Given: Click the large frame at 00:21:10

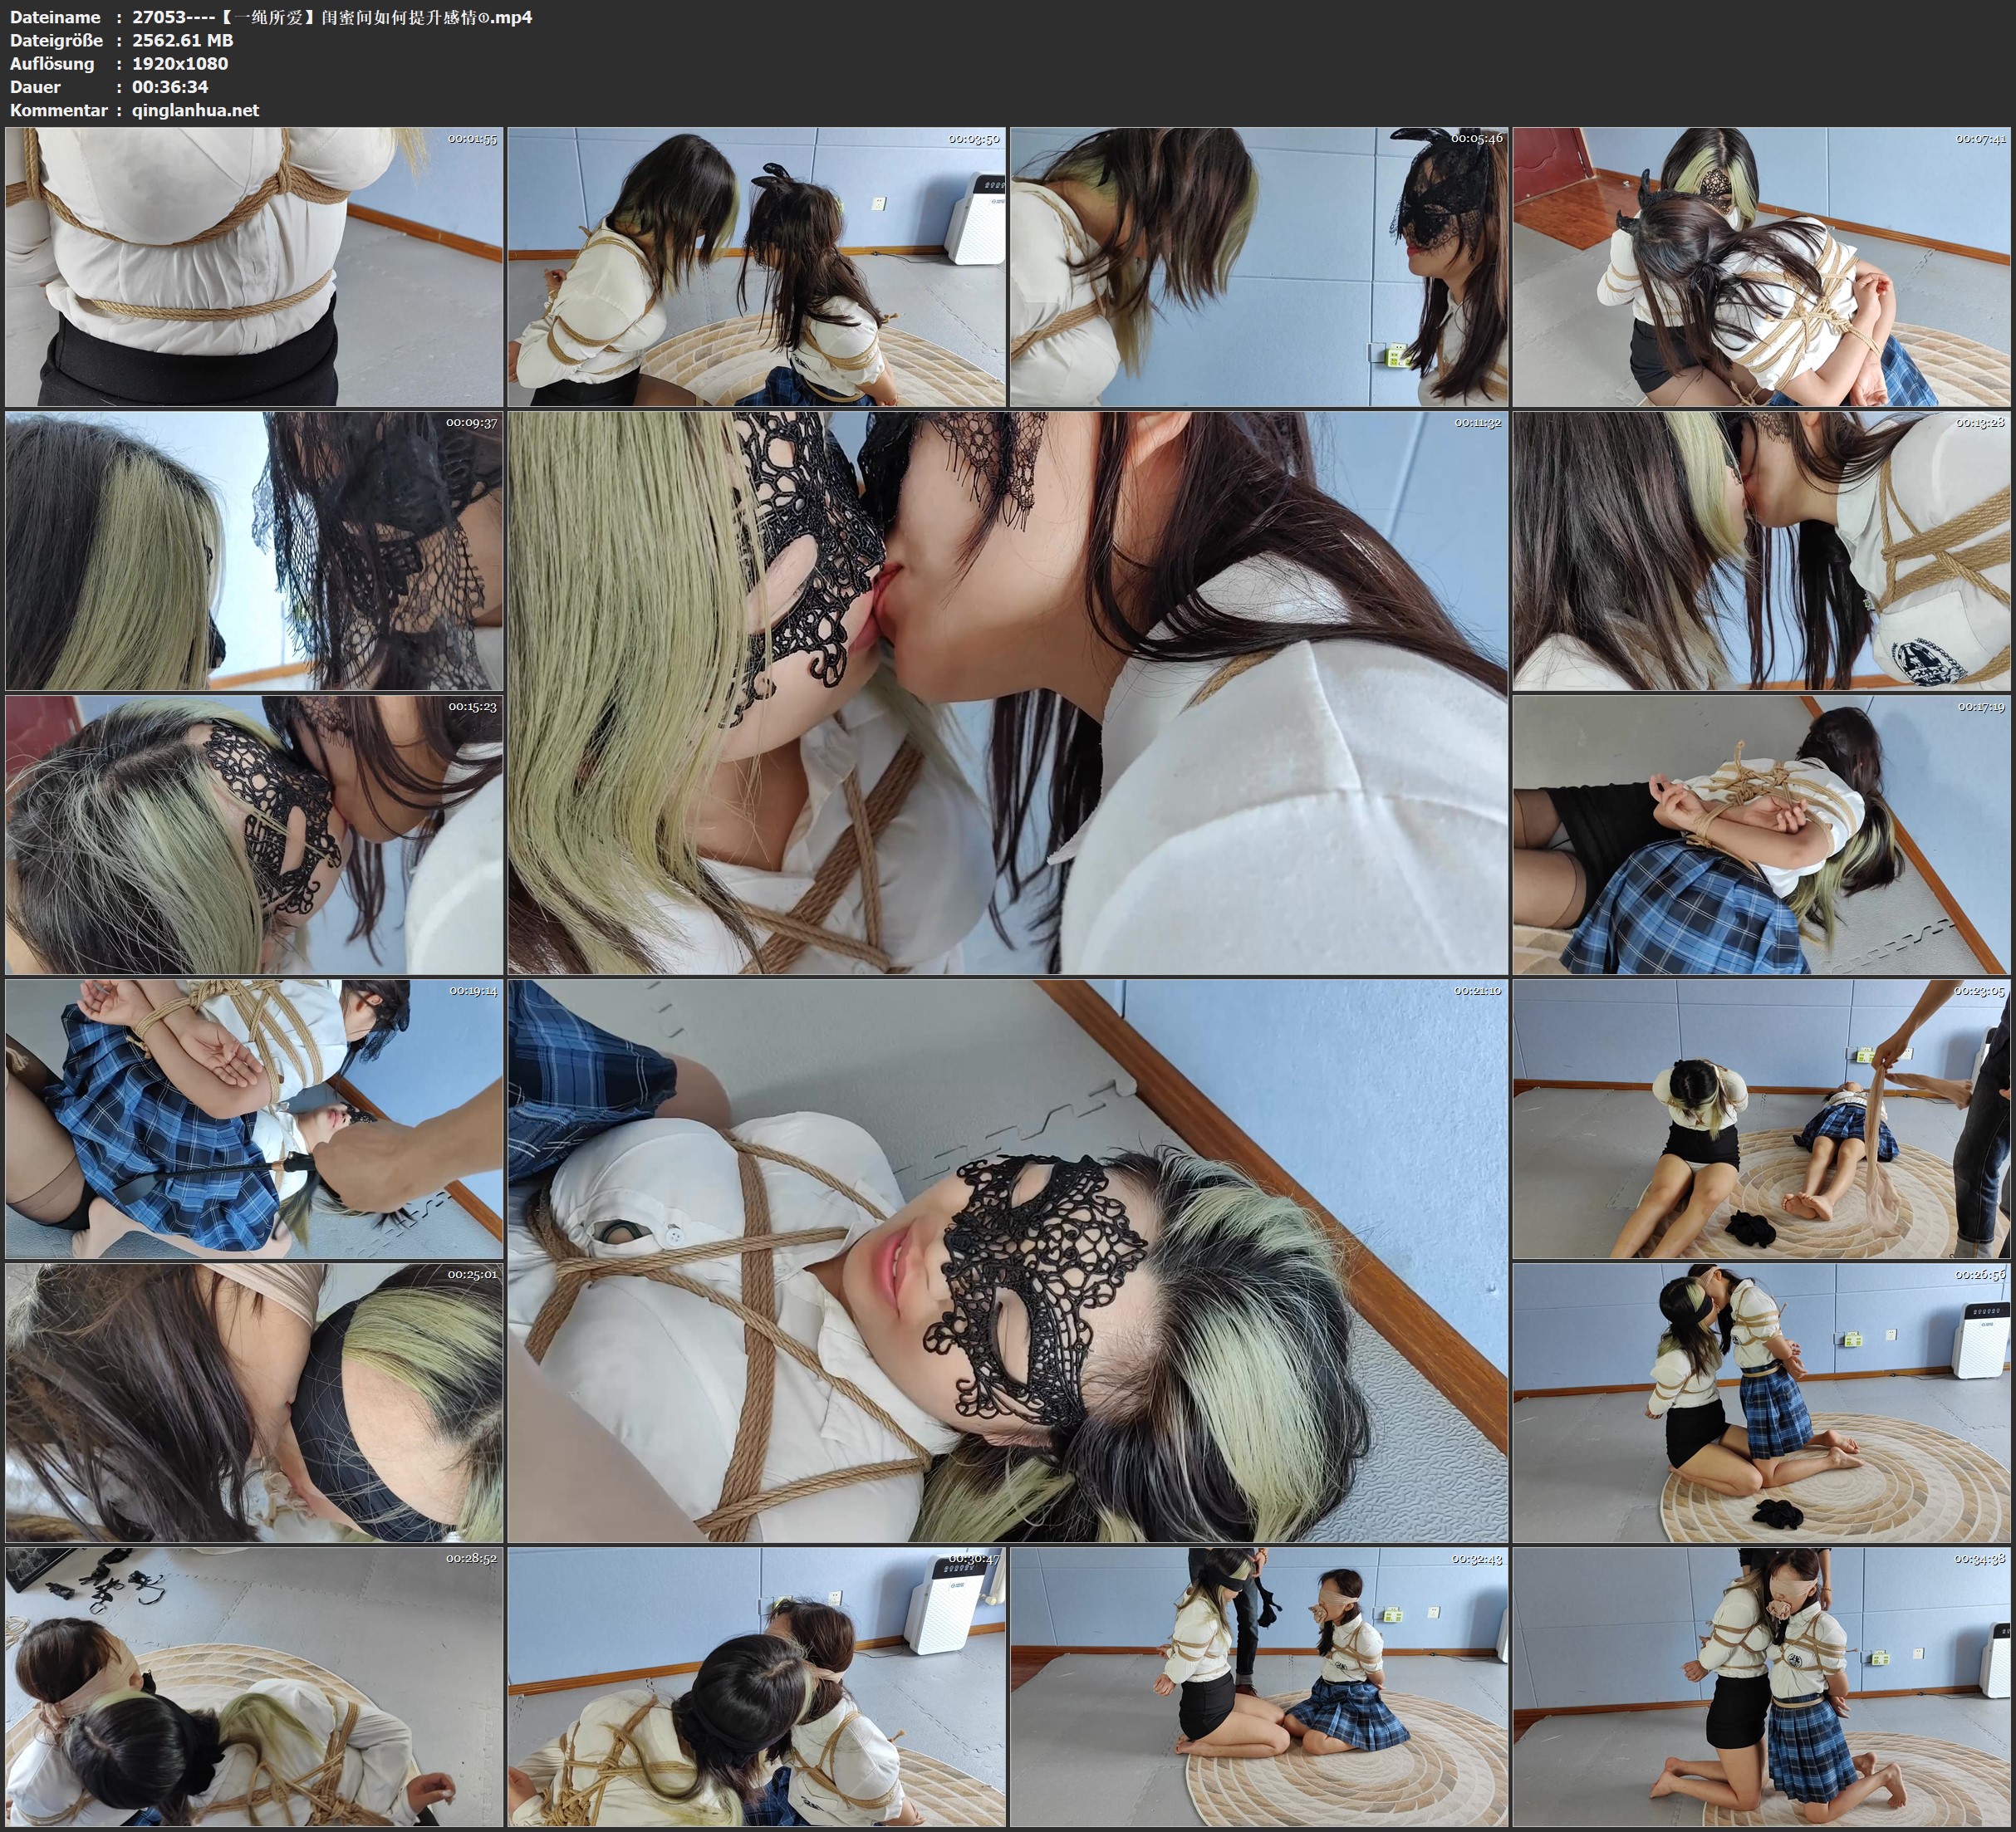Looking at the screenshot, I should [1007, 1262].
